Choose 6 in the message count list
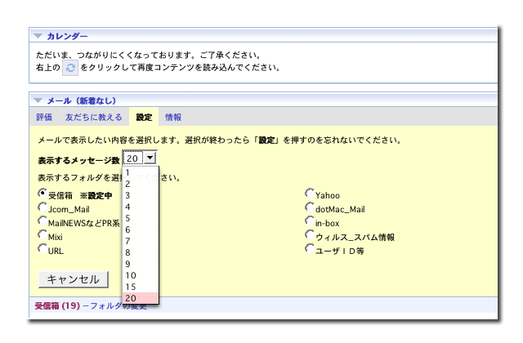523x343 pixels. coord(141,229)
